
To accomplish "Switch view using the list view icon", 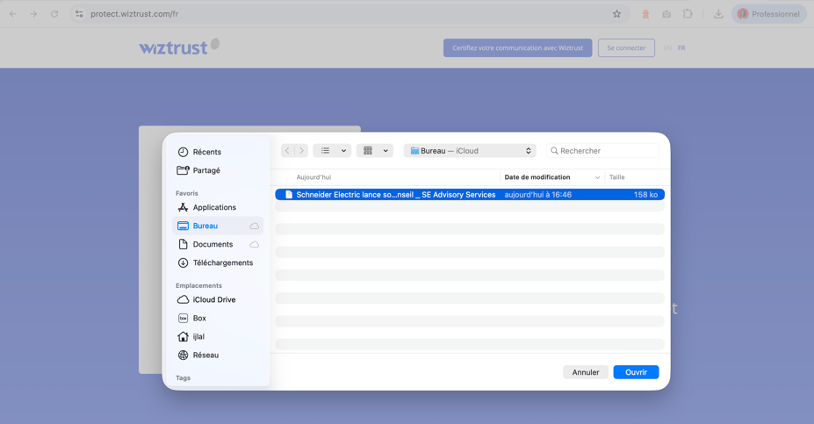I will point(325,150).
